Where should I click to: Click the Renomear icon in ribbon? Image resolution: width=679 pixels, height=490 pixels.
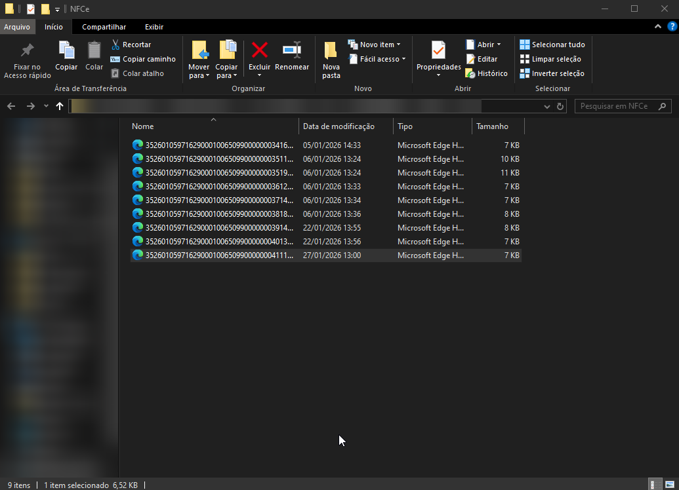click(291, 51)
